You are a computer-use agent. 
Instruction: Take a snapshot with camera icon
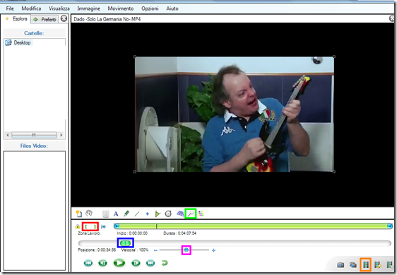point(340,265)
